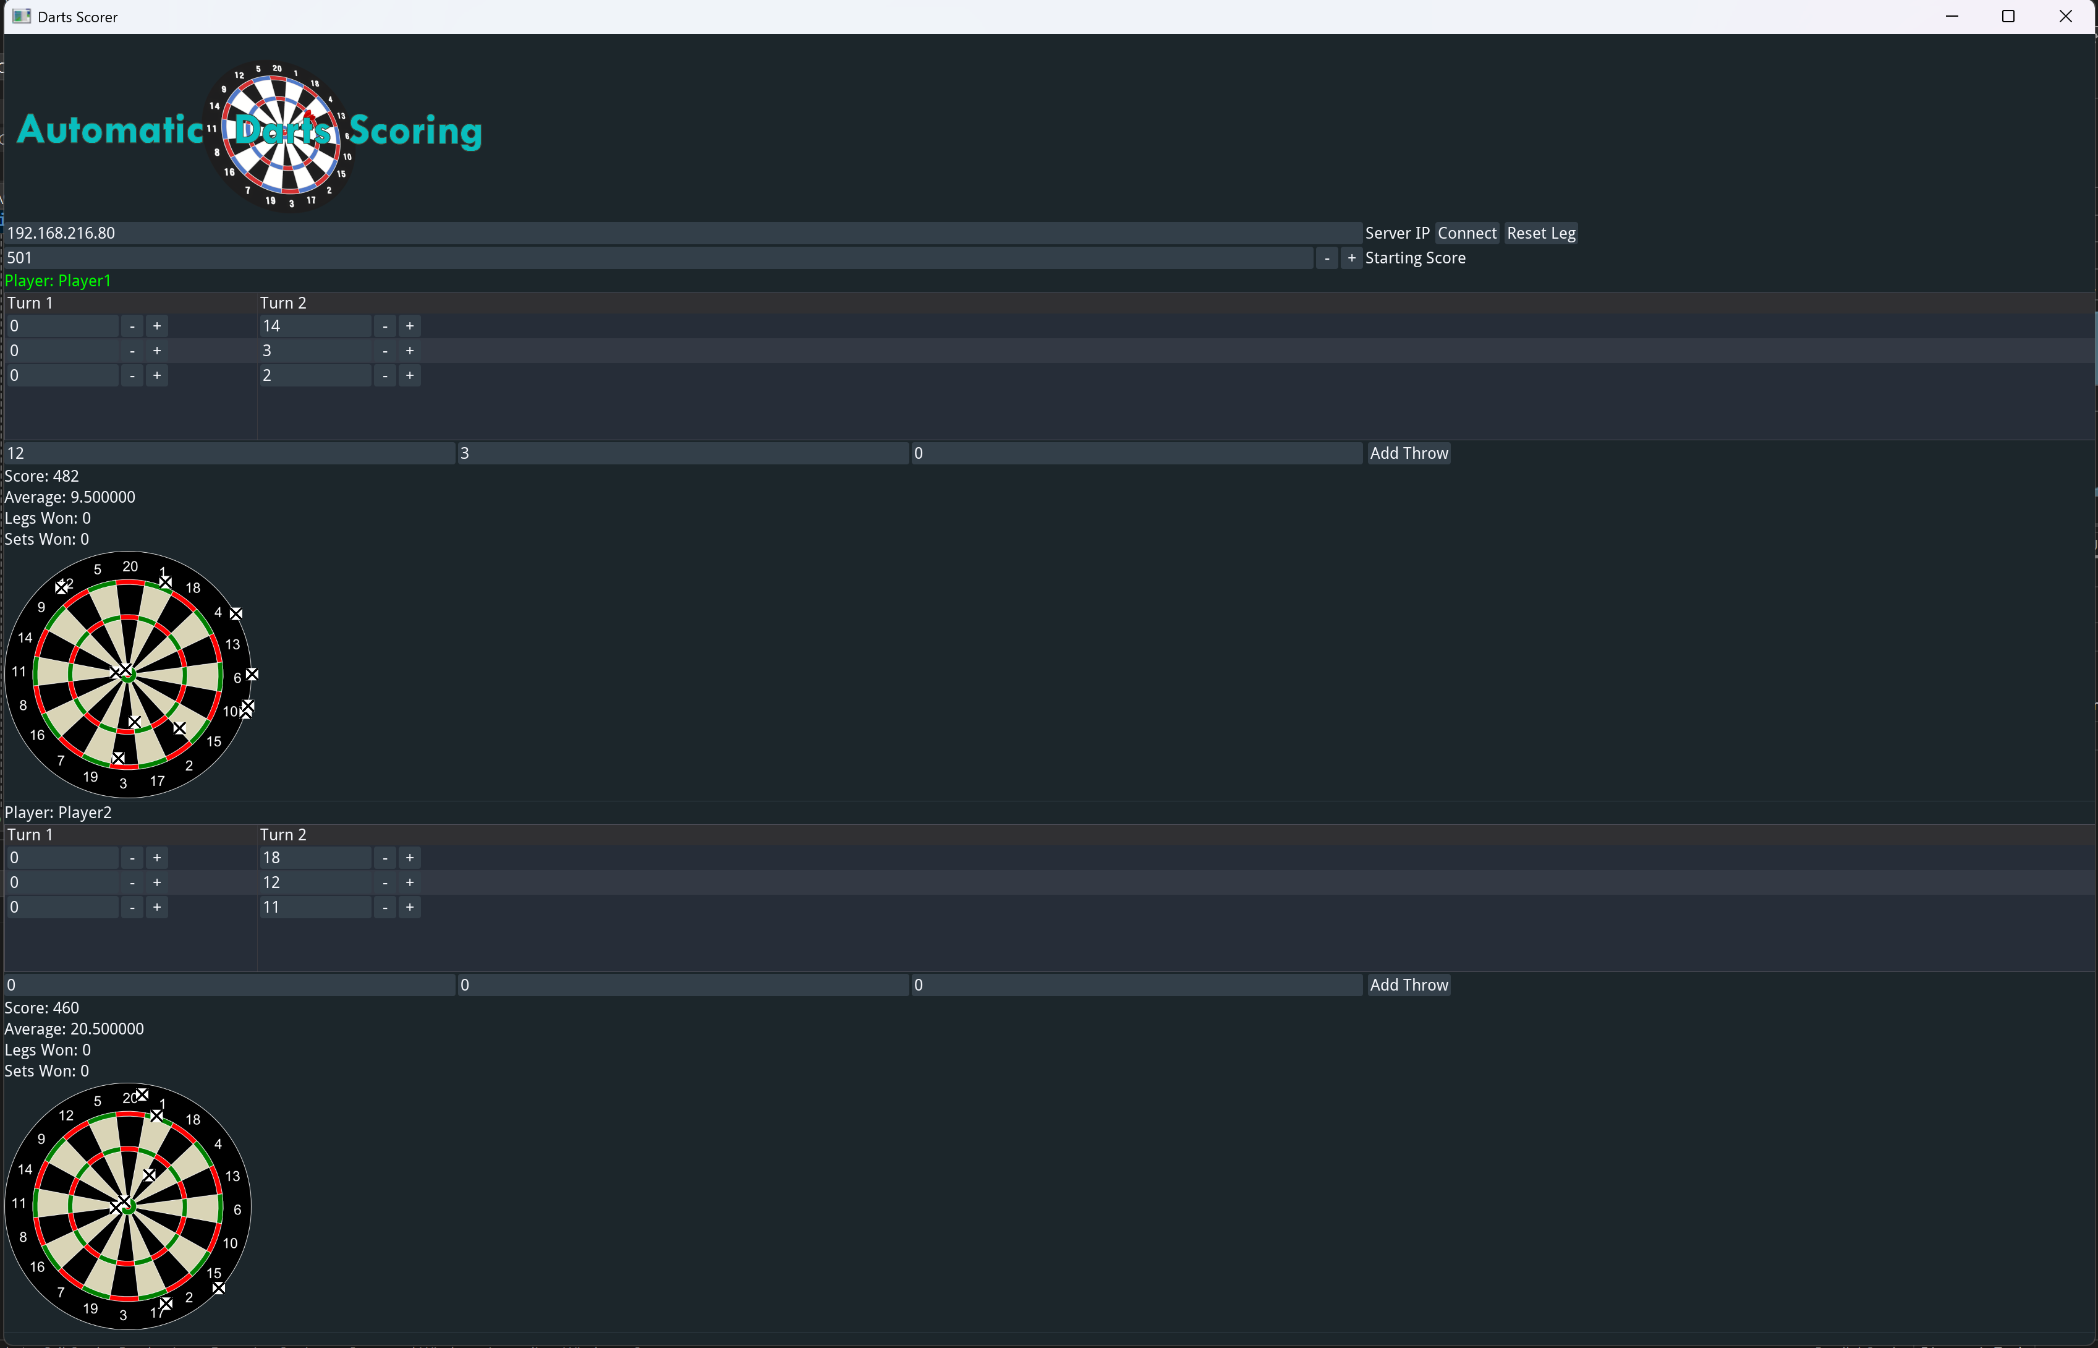
Task: Decrement Player2 Turn 1 third throw
Action: tap(132, 908)
